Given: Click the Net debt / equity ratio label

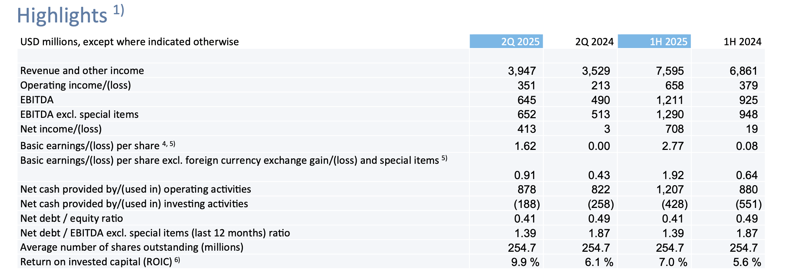Looking at the screenshot, I should (71, 218).
